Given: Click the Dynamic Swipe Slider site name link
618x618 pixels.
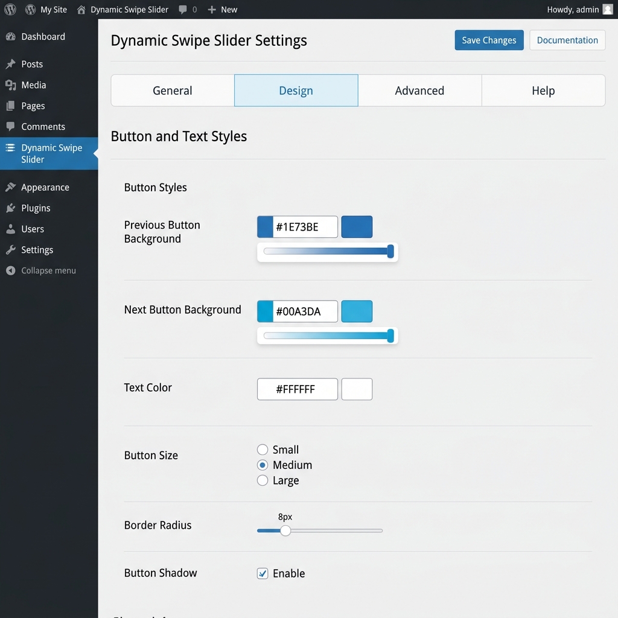Looking at the screenshot, I should coord(129,10).
